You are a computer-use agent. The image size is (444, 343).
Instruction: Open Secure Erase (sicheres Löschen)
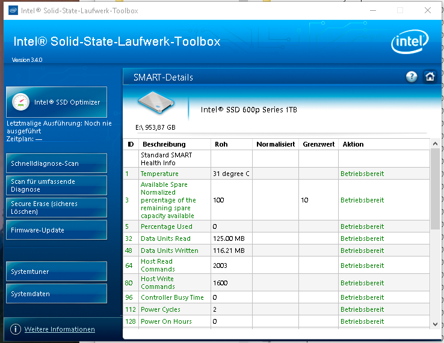click(57, 208)
